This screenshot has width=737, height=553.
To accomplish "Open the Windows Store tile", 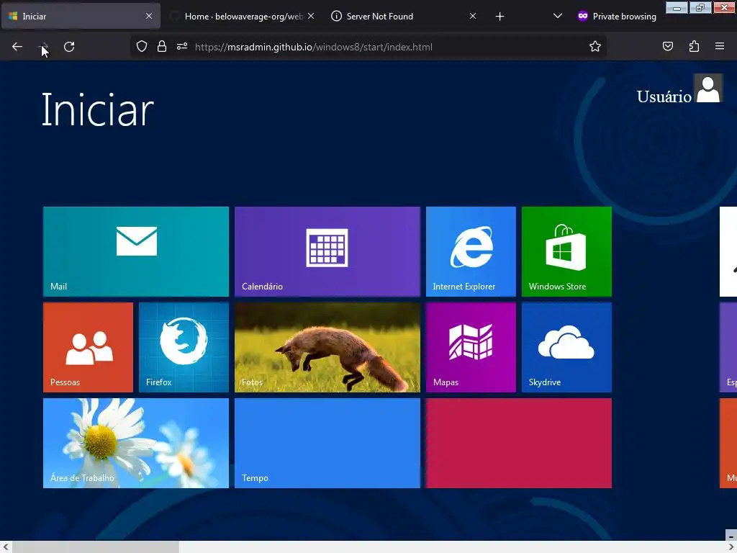I will [x=566, y=251].
